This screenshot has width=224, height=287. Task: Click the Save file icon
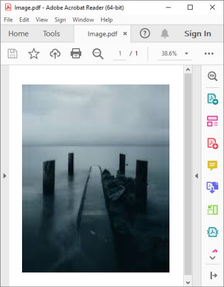click(x=13, y=53)
